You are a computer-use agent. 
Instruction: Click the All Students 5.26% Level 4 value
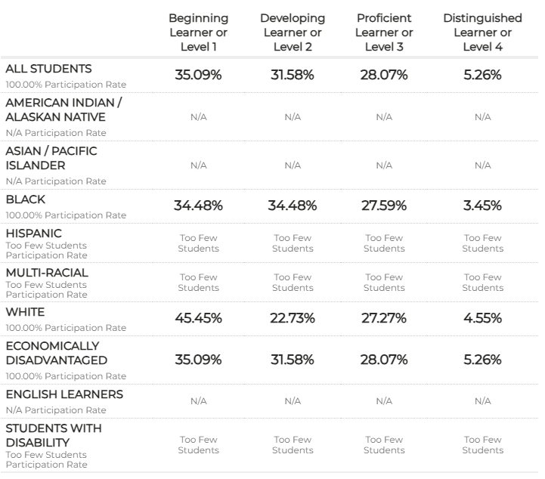coord(482,75)
